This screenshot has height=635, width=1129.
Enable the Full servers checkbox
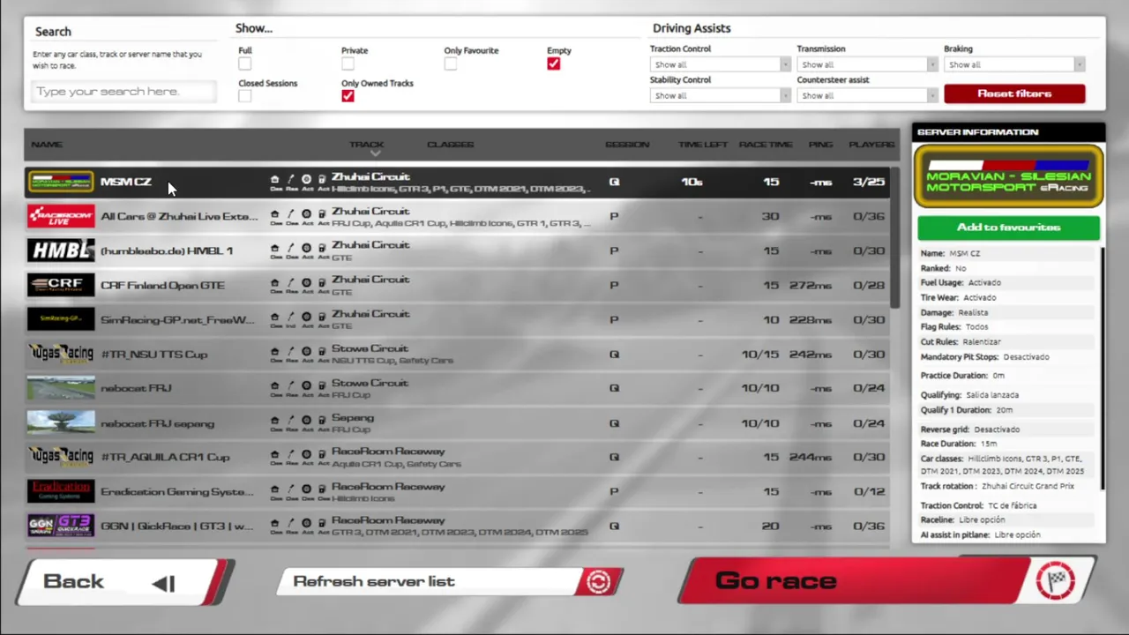pos(244,63)
